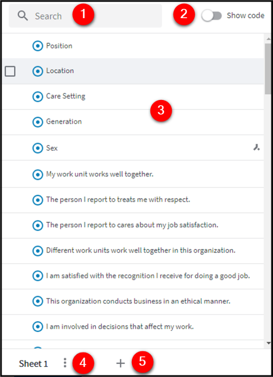
Task: Add a new sheet with the plus button
Action: 120,363
